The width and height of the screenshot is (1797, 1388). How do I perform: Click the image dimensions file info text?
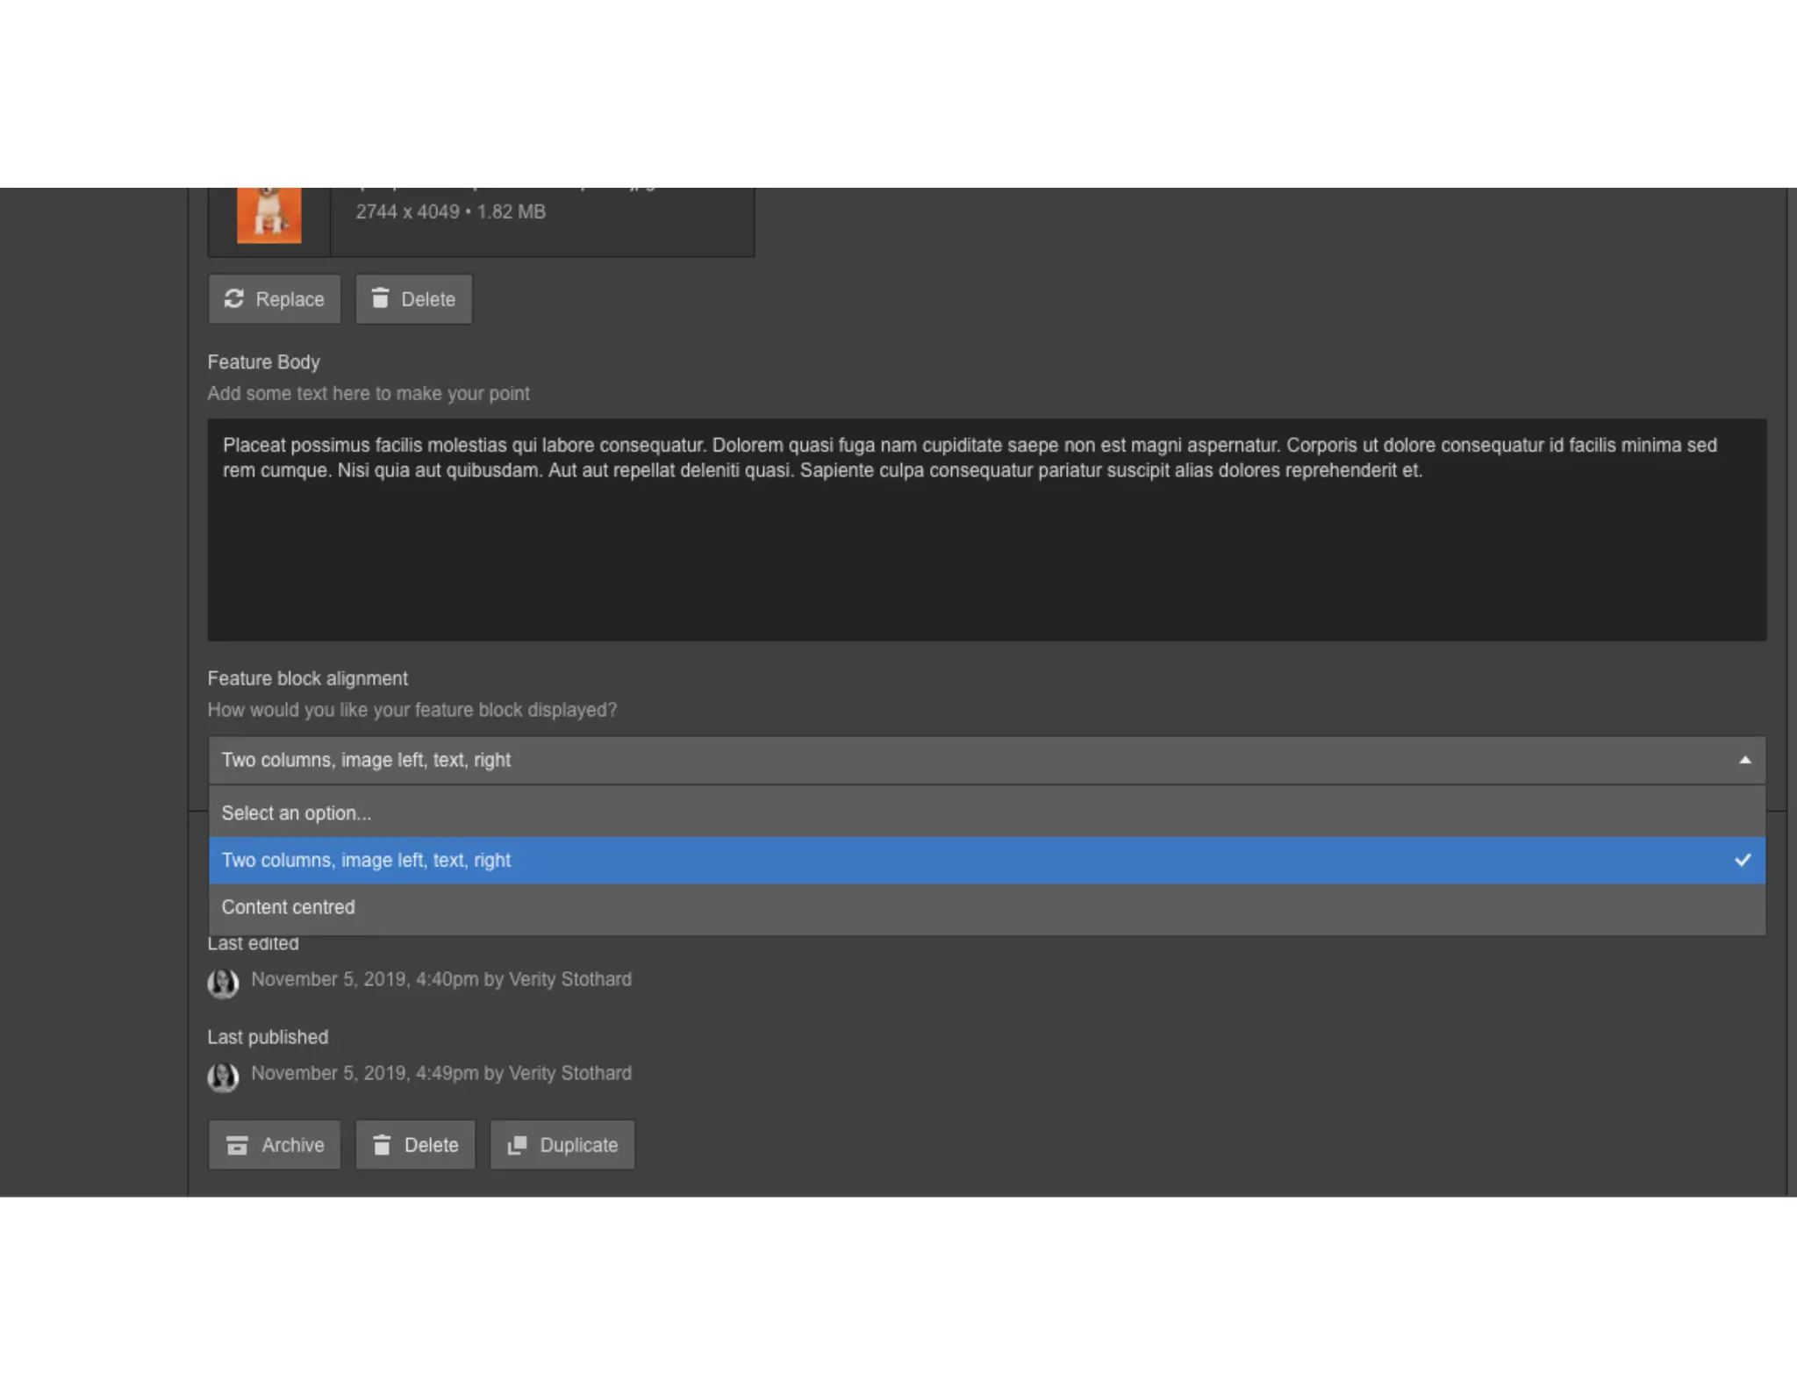450,212
